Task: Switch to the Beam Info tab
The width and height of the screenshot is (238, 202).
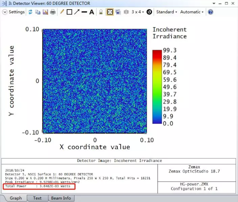Action: pos(61,198)
